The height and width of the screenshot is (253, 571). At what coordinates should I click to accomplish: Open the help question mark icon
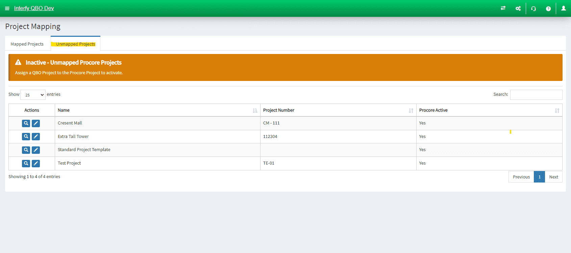(x=548, y=9)
